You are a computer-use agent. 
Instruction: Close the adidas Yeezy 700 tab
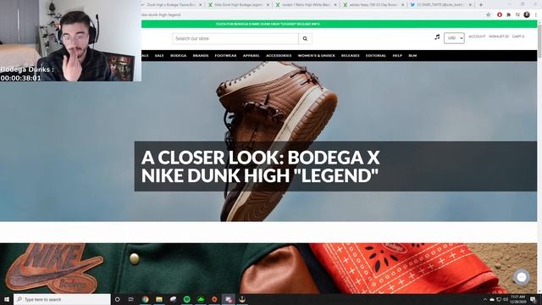(x=402, y=5)
